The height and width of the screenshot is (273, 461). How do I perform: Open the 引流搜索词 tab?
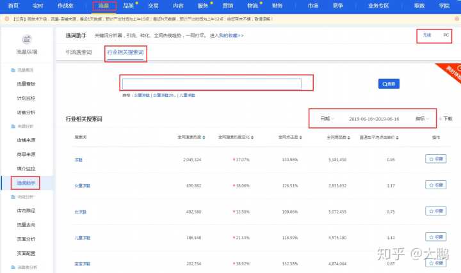(79, 52)
